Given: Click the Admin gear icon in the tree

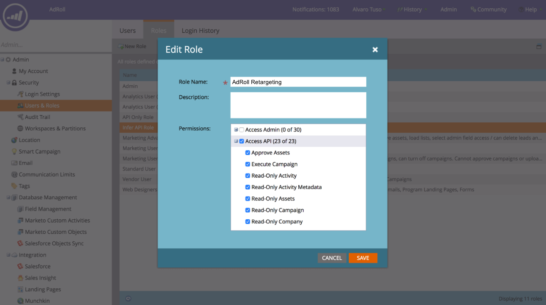Looking at the screenshot, I should (x=8, y=60).
